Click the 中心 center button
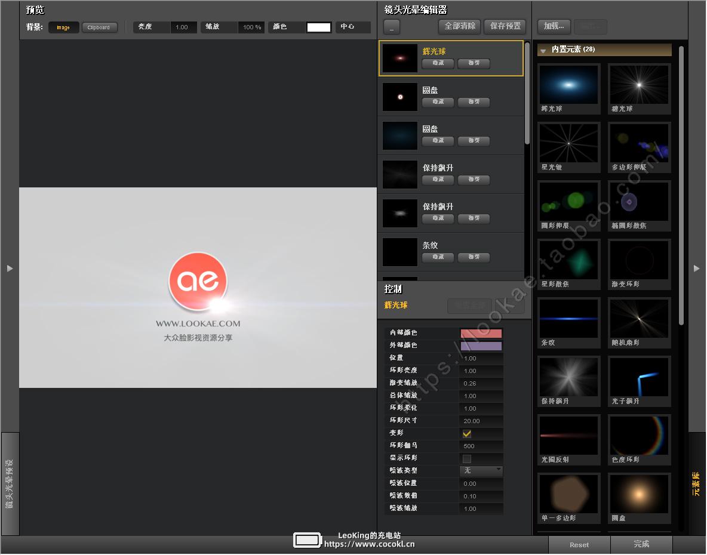 click(352, 27)
